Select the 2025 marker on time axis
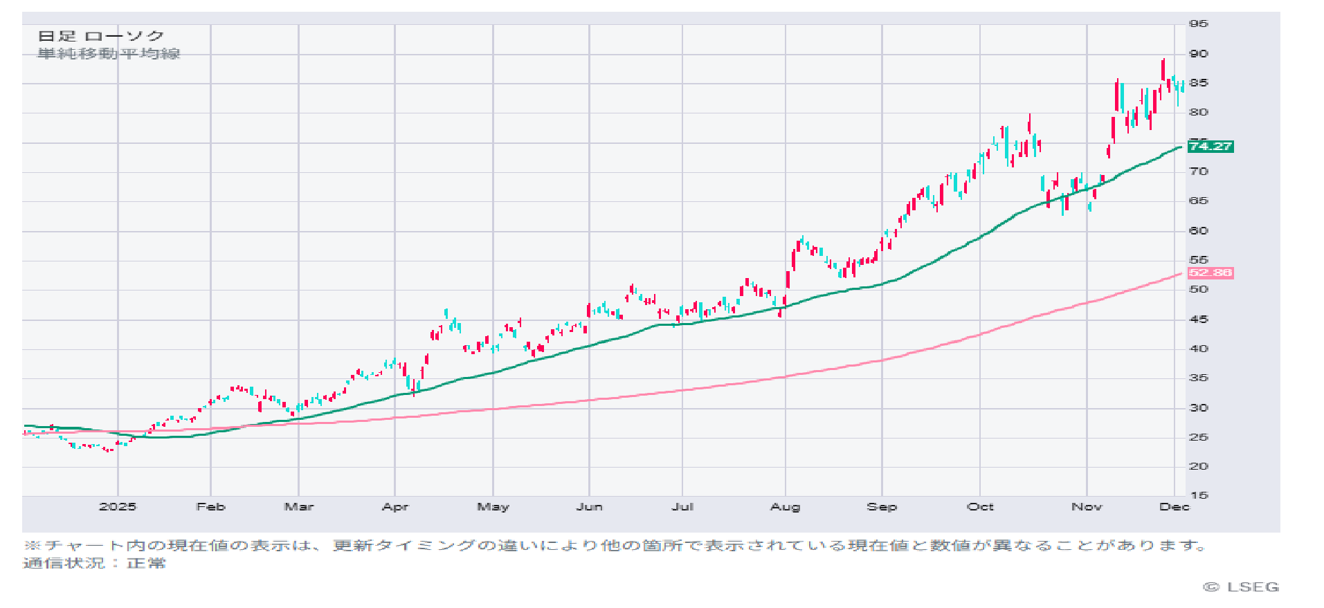This screenshot has height=608, width=1324. [118, 507]
